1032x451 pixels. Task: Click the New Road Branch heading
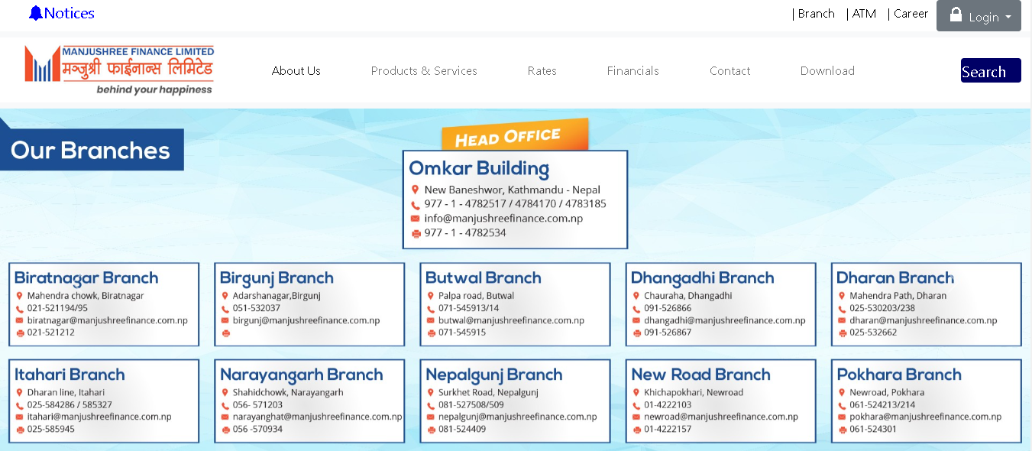click(x=700, y=375)
